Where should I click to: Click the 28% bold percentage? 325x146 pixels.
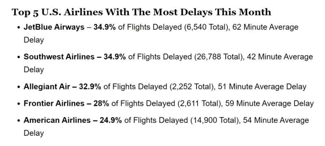[x=101, y=103]
